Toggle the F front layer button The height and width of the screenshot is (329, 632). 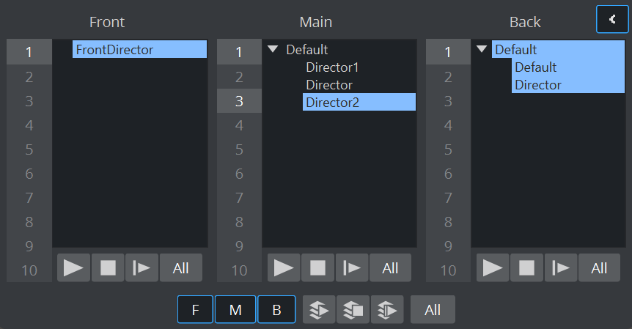195,310
